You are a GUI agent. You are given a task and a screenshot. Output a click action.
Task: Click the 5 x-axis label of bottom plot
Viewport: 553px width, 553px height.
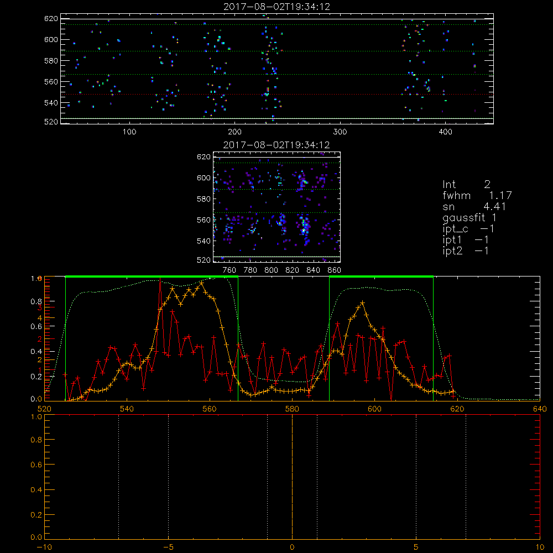[x=416, y=547]
